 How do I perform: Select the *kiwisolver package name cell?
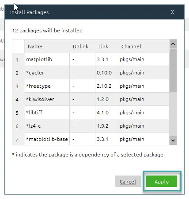(x=47, y=99)
